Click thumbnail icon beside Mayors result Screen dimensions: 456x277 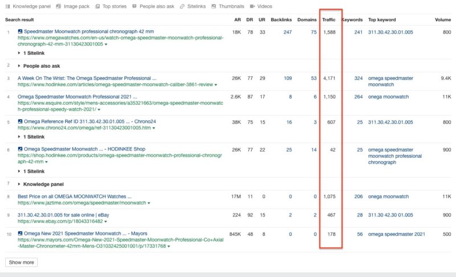tap(20, 234)
